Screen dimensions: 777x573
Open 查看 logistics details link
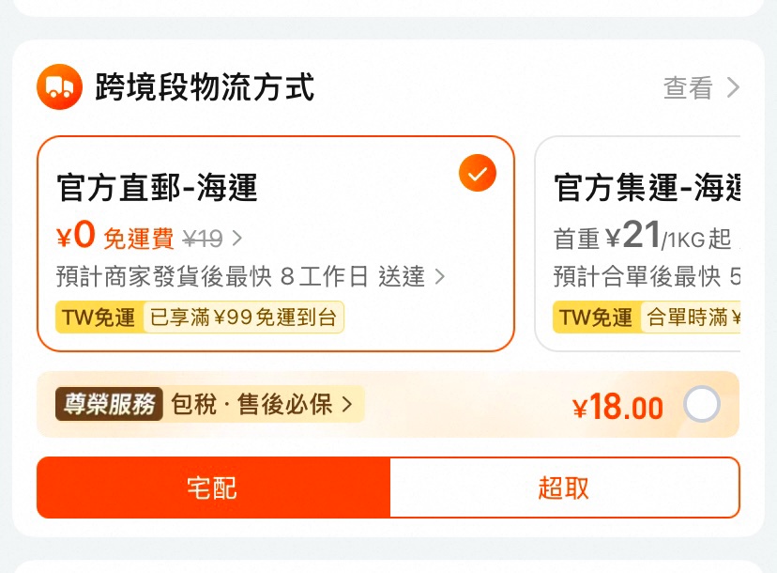(x=689, y=88)
